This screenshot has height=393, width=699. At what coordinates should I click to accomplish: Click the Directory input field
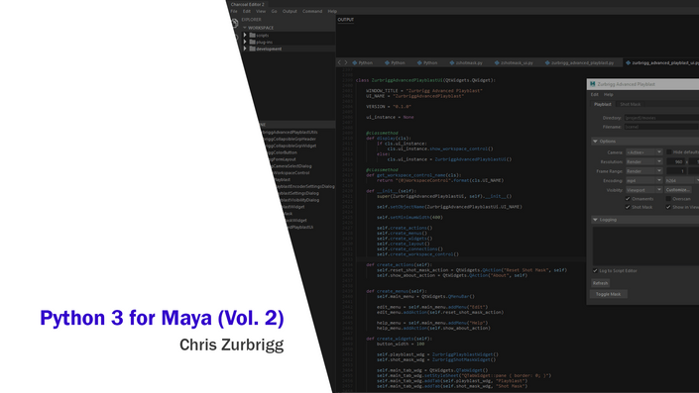661,118
